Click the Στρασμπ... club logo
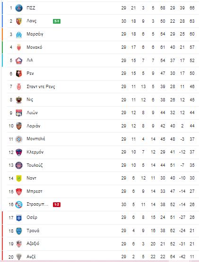Viewport: 199px width, 262px height. 19,205
